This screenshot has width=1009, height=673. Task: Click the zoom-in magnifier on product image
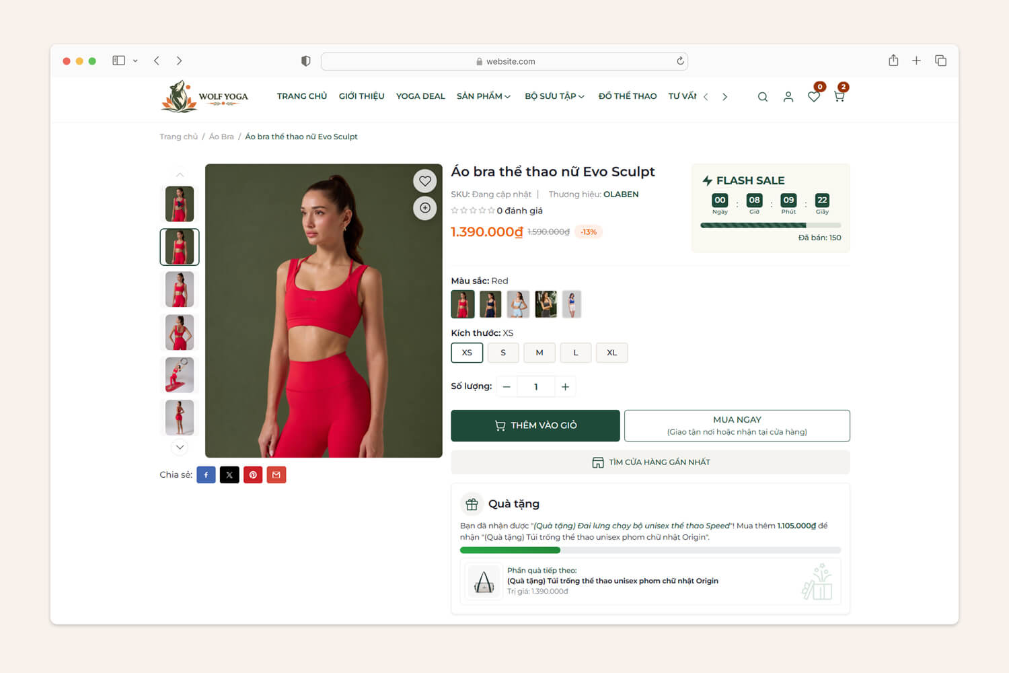point(425,208)
